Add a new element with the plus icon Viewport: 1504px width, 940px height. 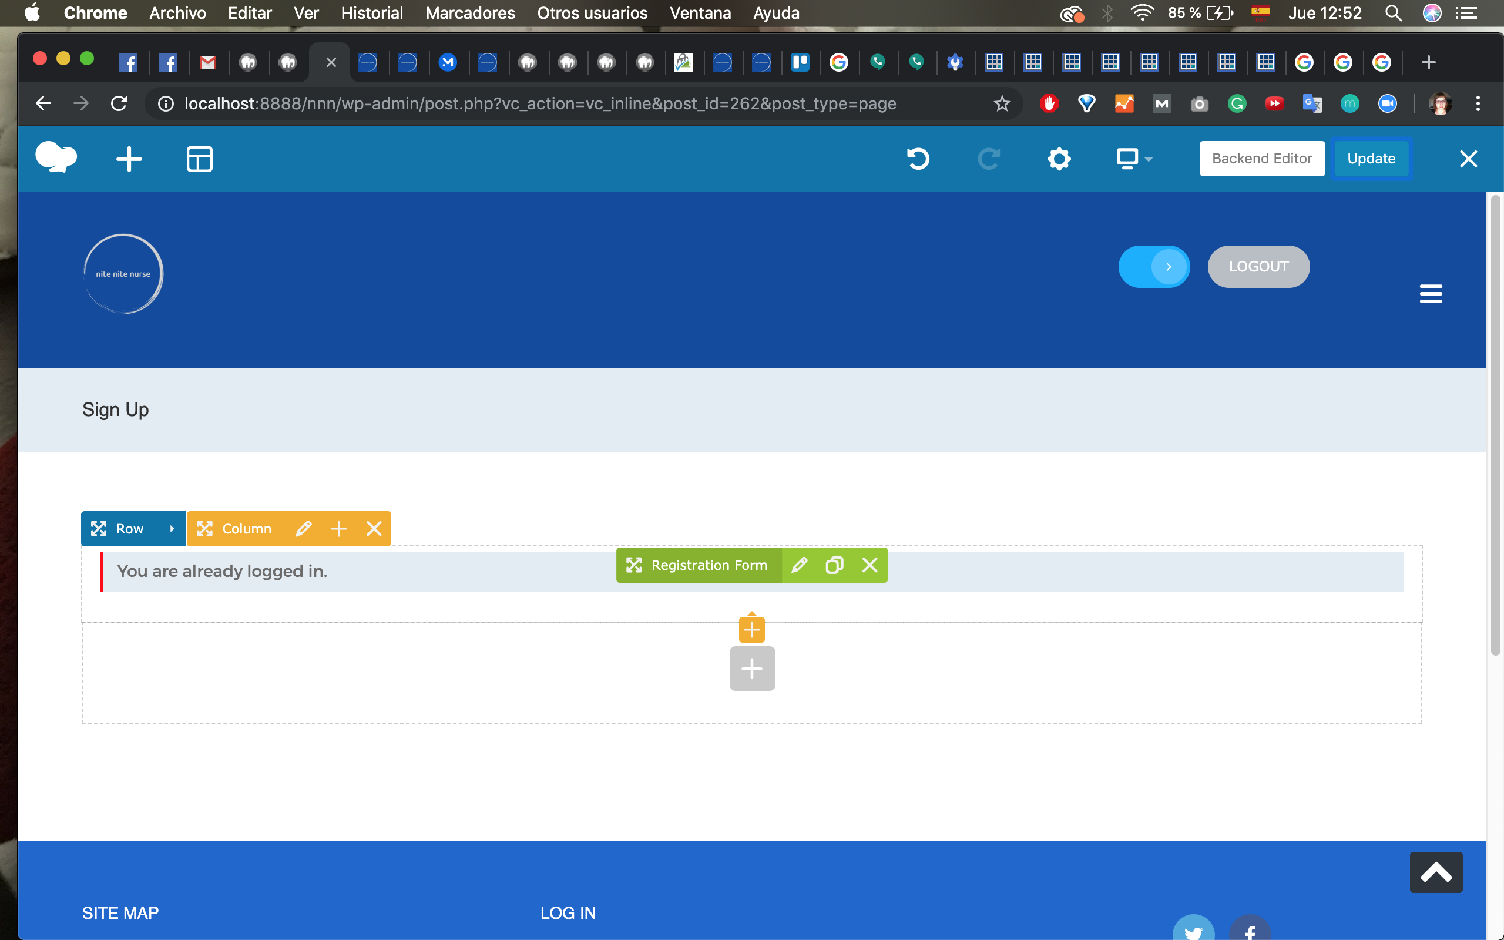[129, 159]
